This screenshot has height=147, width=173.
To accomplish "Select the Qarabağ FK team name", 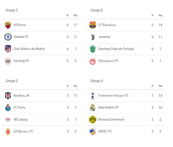I will coord(21,61).
